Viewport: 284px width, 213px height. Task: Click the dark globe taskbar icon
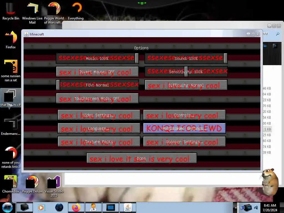point(59,207)
